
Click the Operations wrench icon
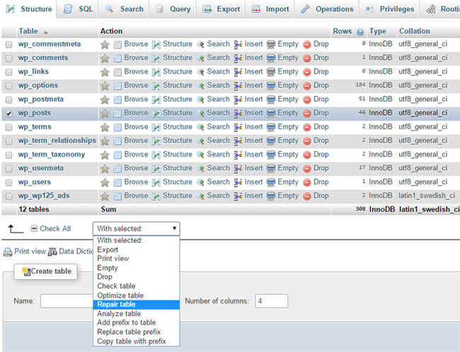pyautogui.click(x=306, y=9)
